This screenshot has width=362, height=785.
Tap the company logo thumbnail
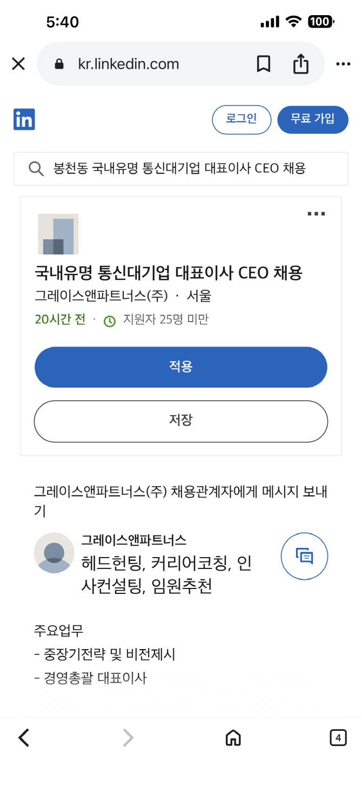pos(58,234)
